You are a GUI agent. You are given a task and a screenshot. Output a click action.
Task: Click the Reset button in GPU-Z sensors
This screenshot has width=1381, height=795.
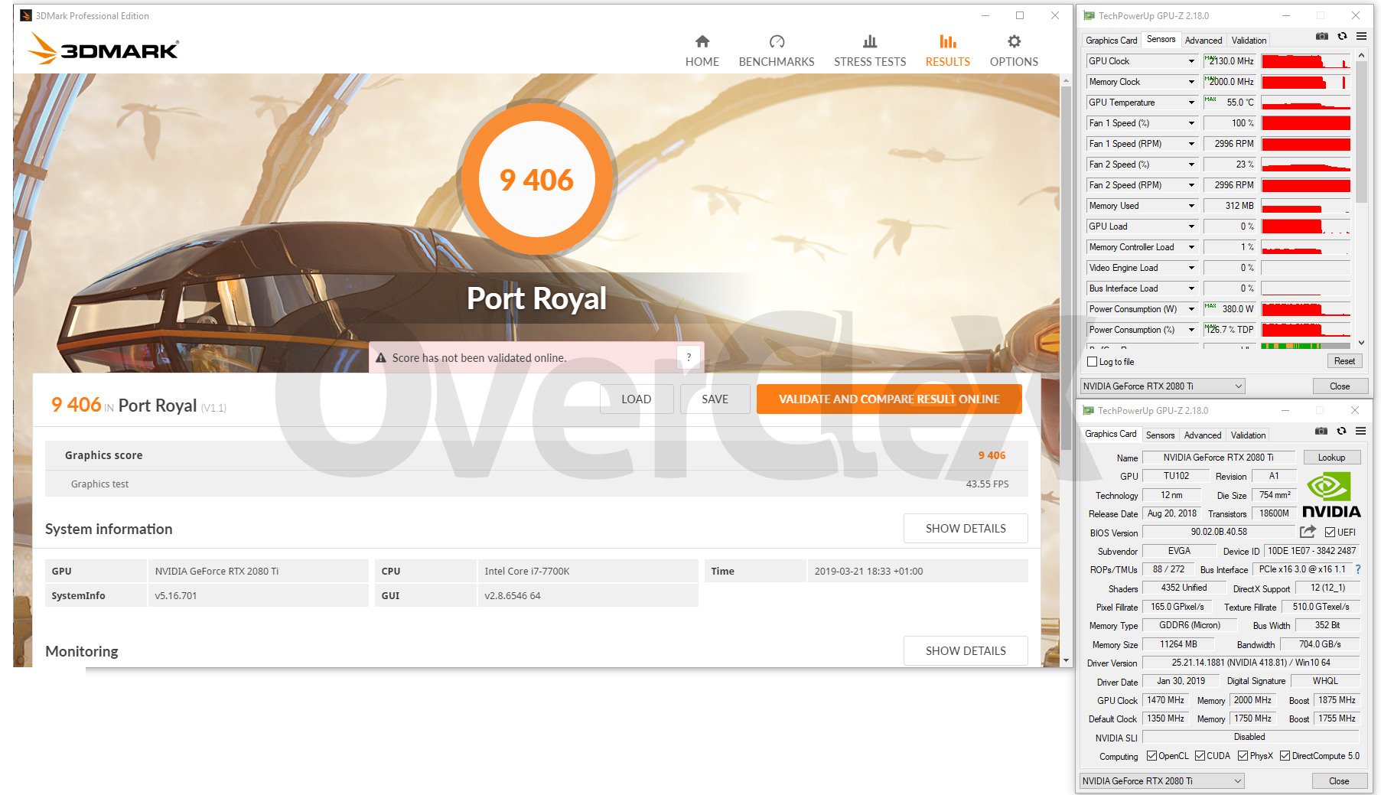click(x=1344, y=361)
